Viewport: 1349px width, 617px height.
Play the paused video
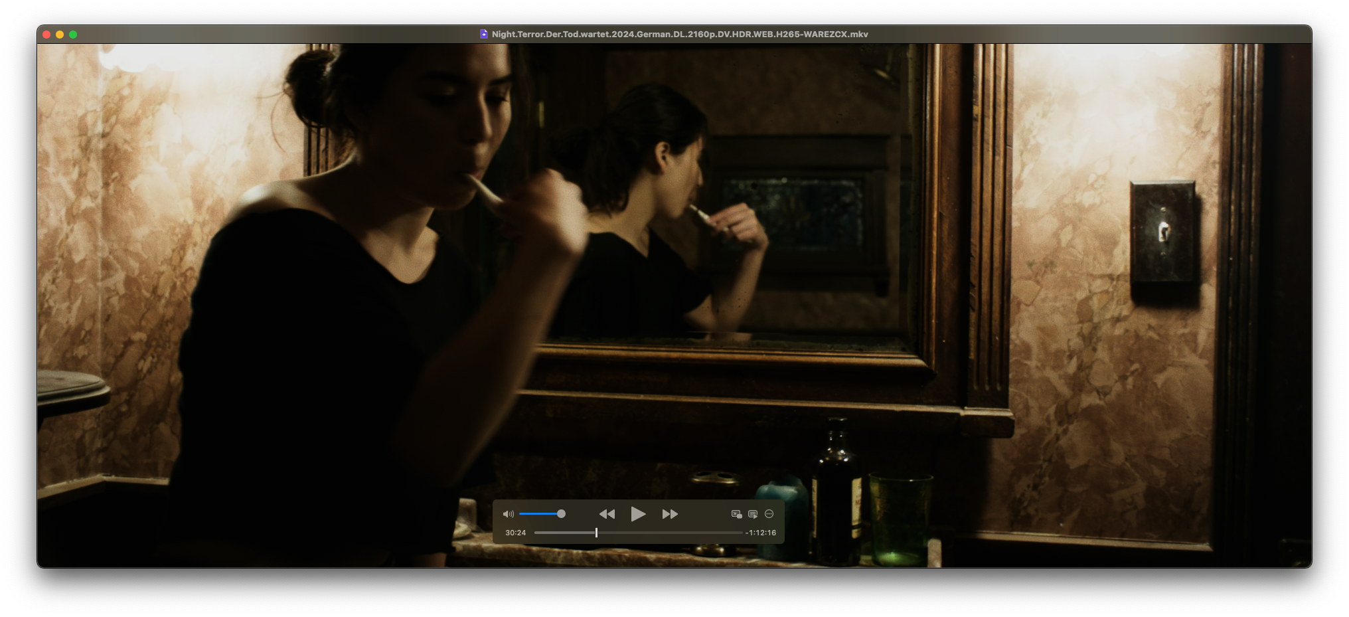tap(638, 514)
